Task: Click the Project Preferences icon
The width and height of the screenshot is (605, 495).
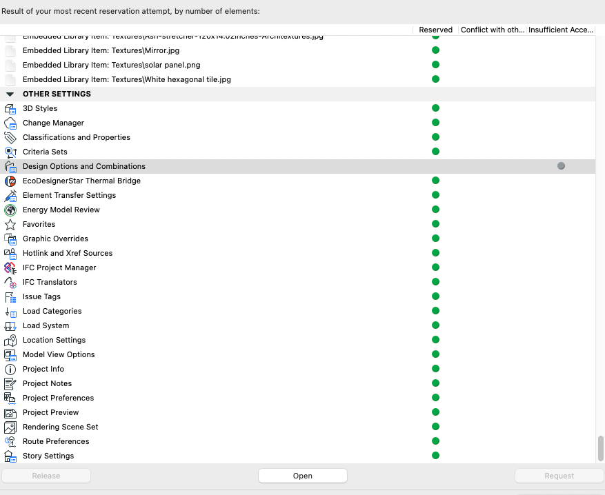Action: pos(10,398)
